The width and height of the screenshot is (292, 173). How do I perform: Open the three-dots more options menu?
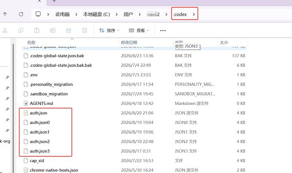[x=163, y=30]
